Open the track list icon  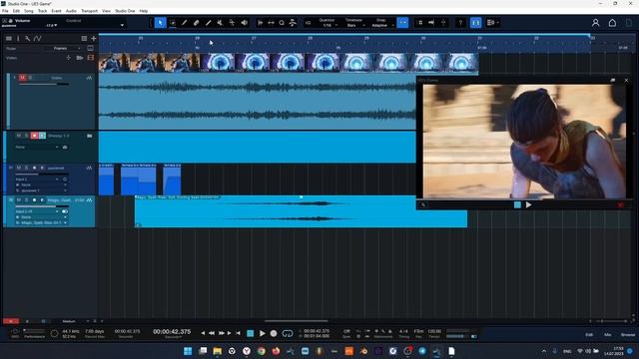(x=9, y=38)
